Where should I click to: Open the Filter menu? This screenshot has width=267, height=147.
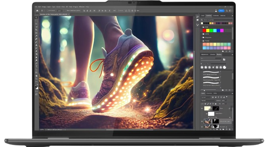tap(63, 7)
